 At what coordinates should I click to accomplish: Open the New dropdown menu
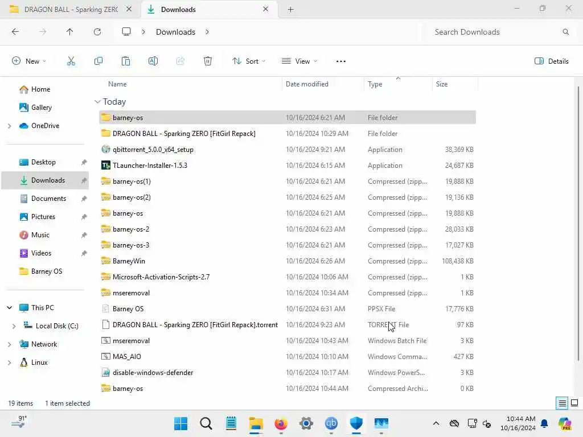point(29,61)
